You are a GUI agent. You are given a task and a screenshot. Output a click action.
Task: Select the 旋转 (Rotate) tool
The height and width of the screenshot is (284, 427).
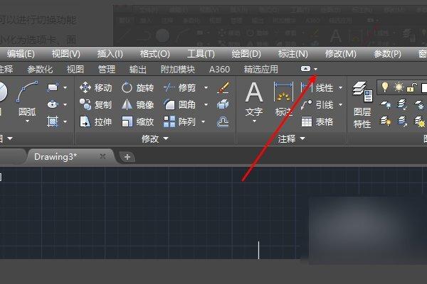pyautogui.click(x=137, y=88)
